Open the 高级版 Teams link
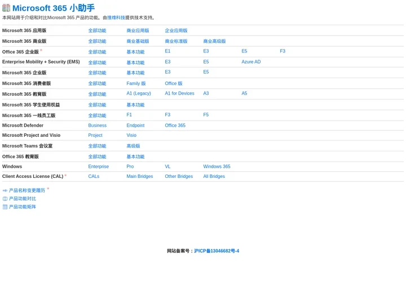406x304 pixels. 133,146
